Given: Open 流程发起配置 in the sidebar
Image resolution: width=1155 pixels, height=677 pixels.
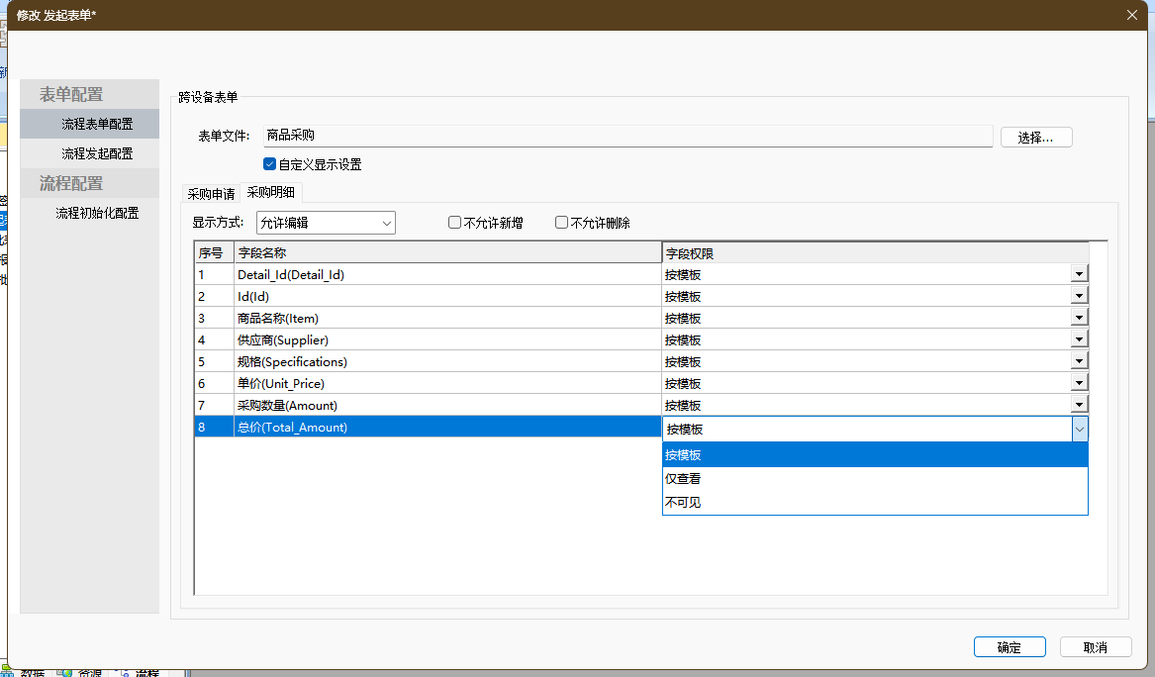Looking at the screenshot, I should [97, 153].
